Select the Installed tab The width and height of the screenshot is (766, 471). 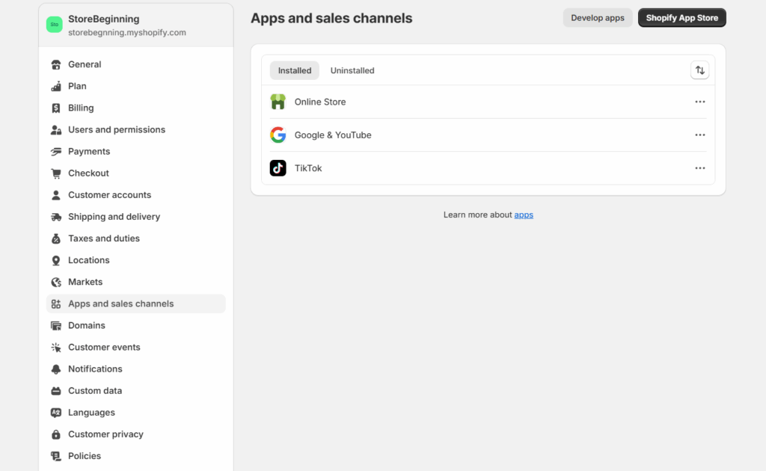[x=295, y=70]
